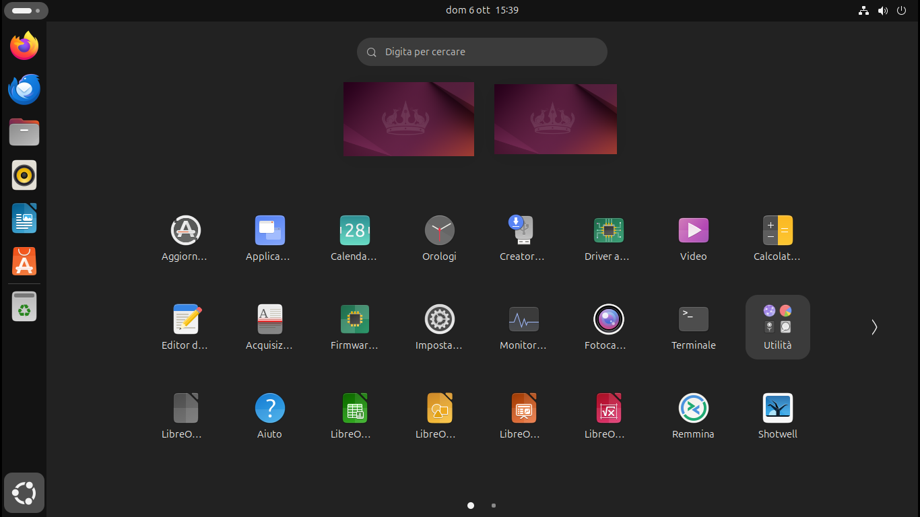The height and width of the screenshot is (517, 920).
Task: Launch the Orologi clock app
Action: pyautogui.click(x=439, y=231)
